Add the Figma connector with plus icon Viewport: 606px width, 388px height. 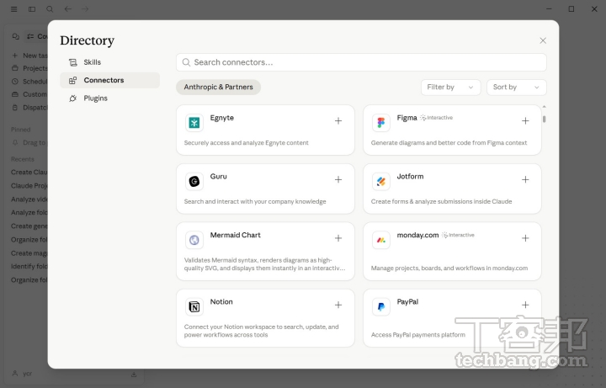[525, 121]
